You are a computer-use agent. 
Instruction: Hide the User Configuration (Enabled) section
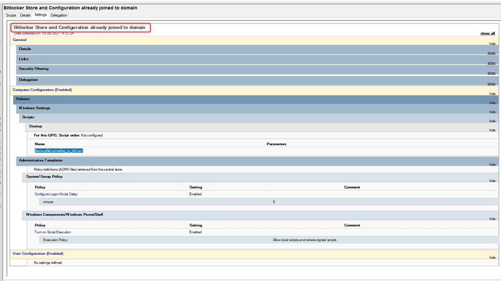tap(492, 257)
